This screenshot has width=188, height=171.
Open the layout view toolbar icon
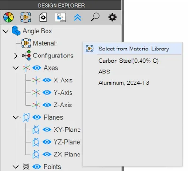tap(60, 17)
